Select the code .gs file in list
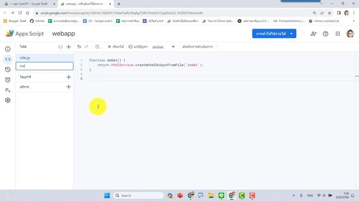The width and height of the screenshot is (359, 201). (45, 58)
